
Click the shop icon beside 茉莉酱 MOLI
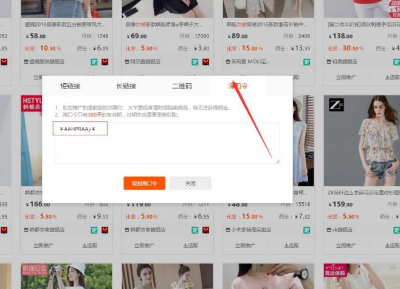pyautogui.click(x=228, y=62)
